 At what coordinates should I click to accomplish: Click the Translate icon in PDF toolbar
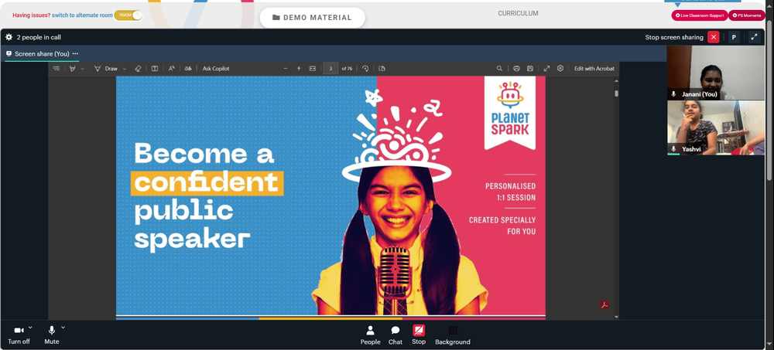click(x=188, y=69)
